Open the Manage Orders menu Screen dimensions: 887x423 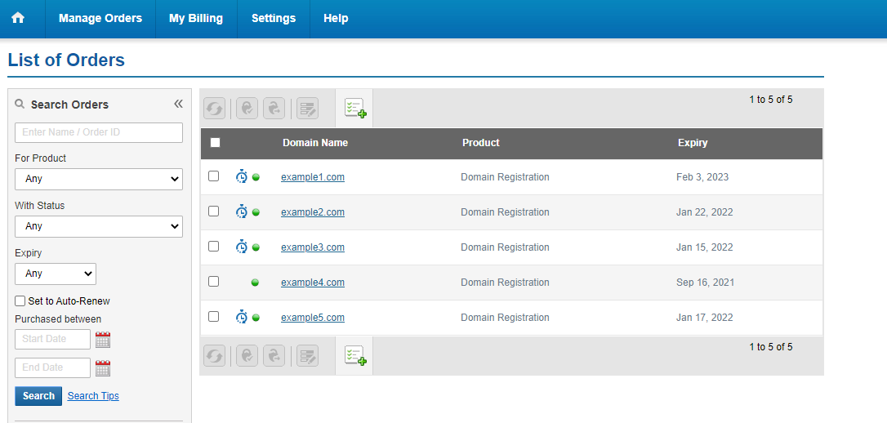pos(100,18)
